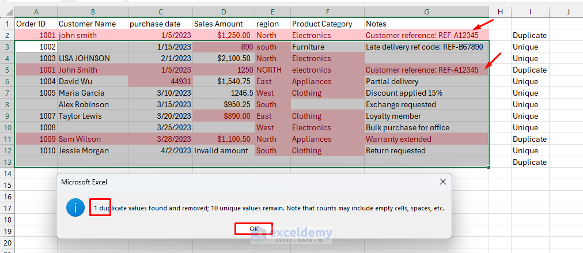
Task: Select column E header
Action: click(272, 12)
